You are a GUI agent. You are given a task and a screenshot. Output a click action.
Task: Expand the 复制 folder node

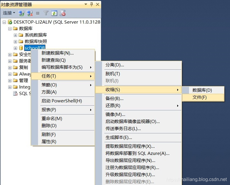[x=10, y=68]
